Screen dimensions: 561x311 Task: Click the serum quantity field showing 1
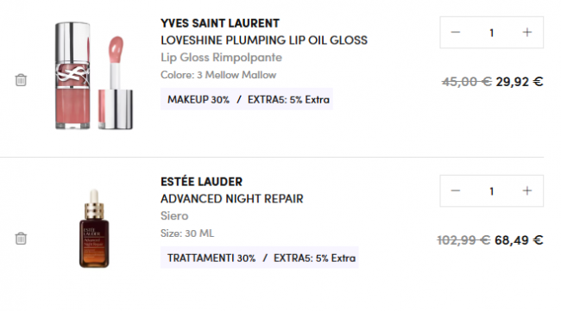coord(492,191)
